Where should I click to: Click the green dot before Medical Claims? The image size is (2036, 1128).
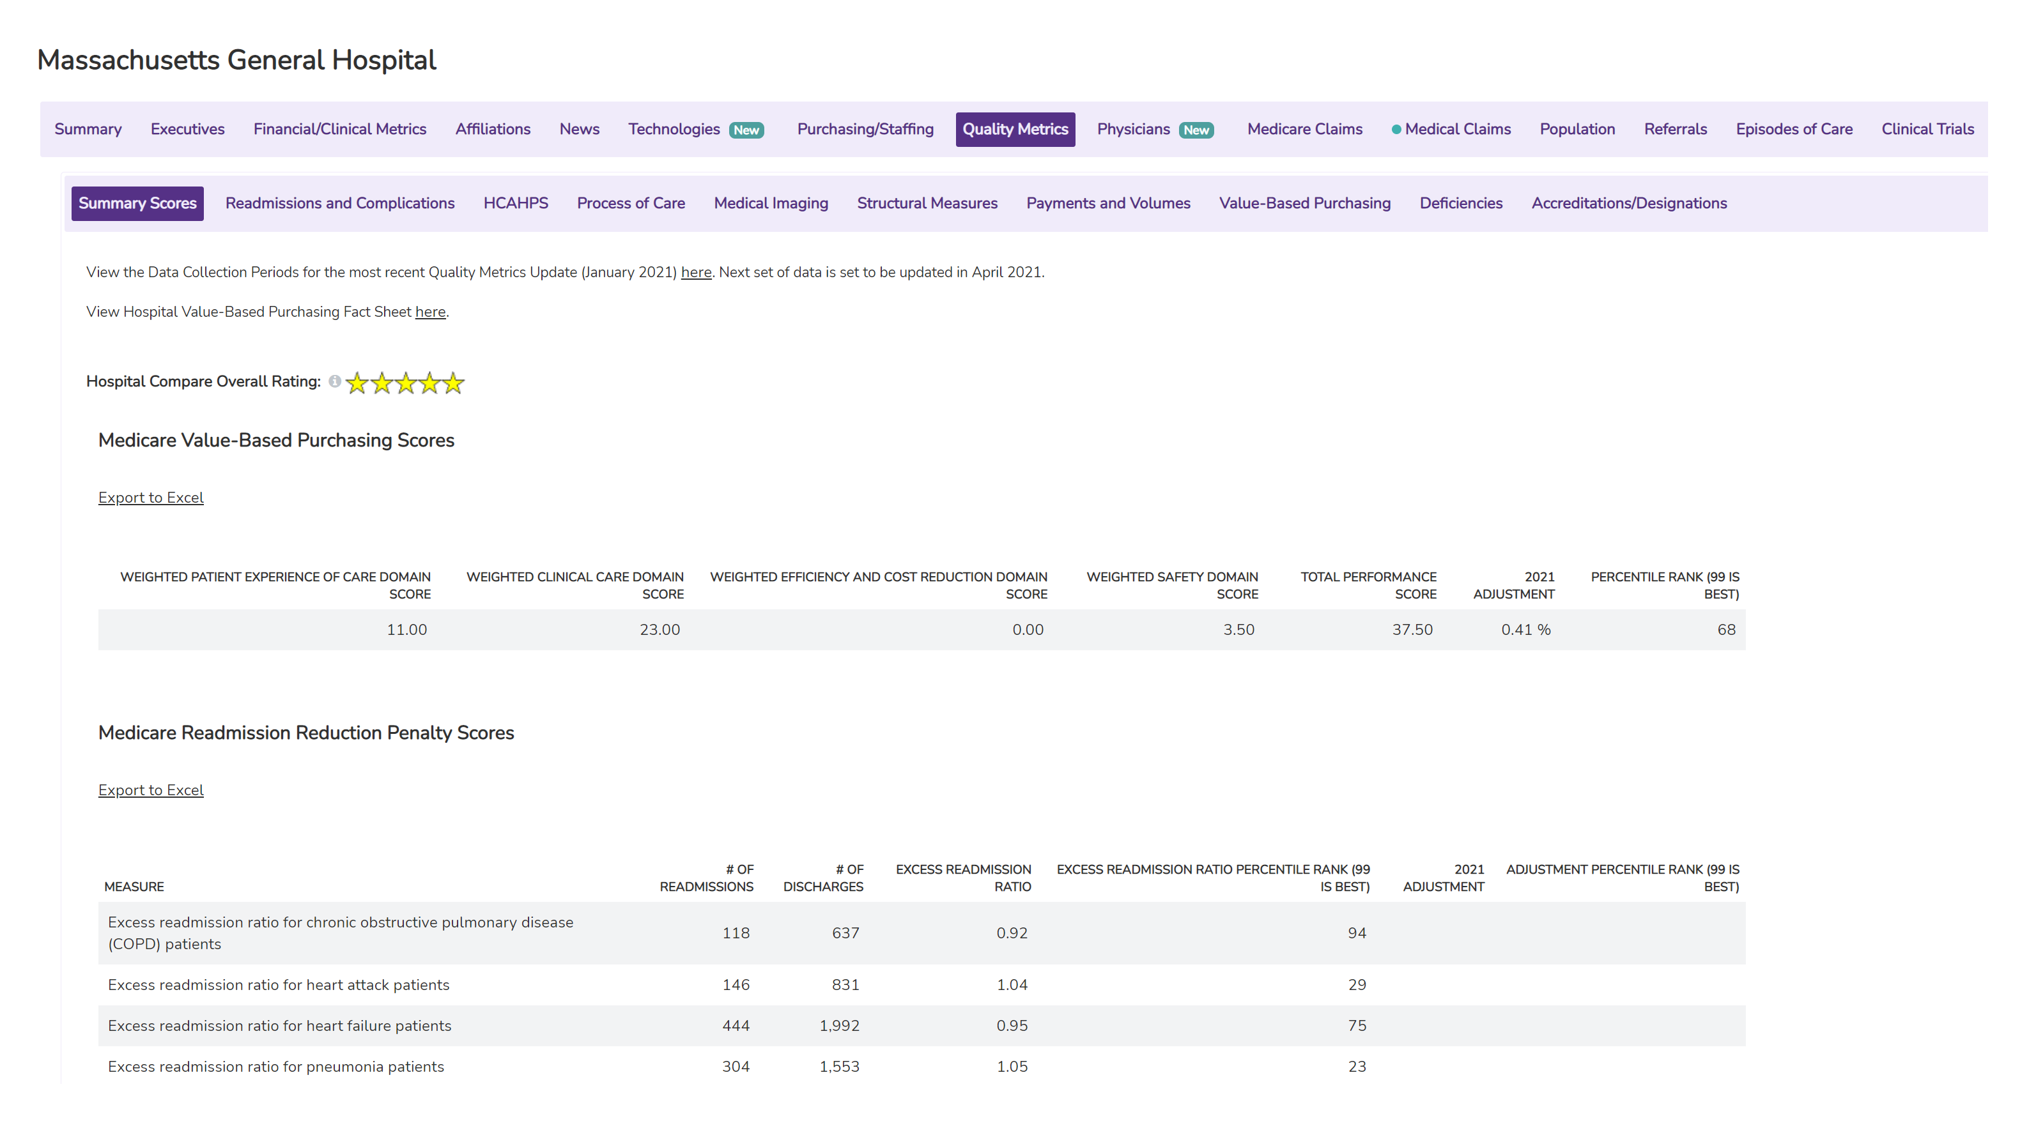tap(1396, 130)
